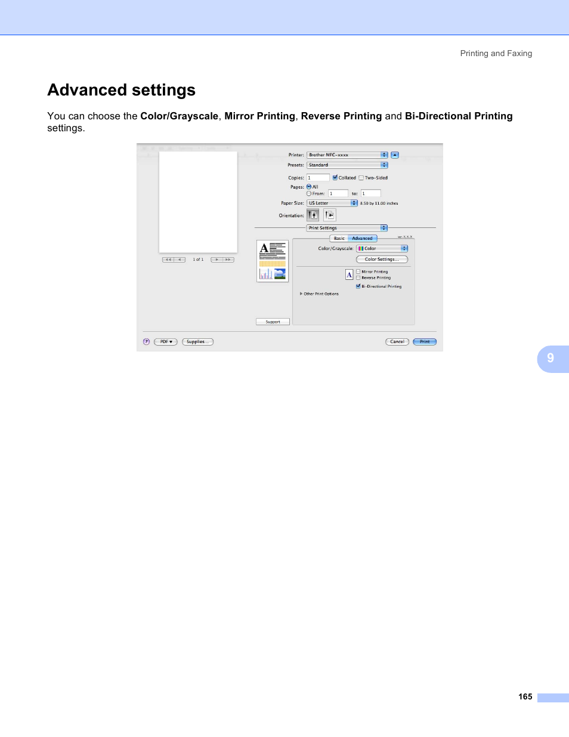Viewport: 569px width, 737px height.
Task: Open the PDF menu button
Action: tap(166, 342)
